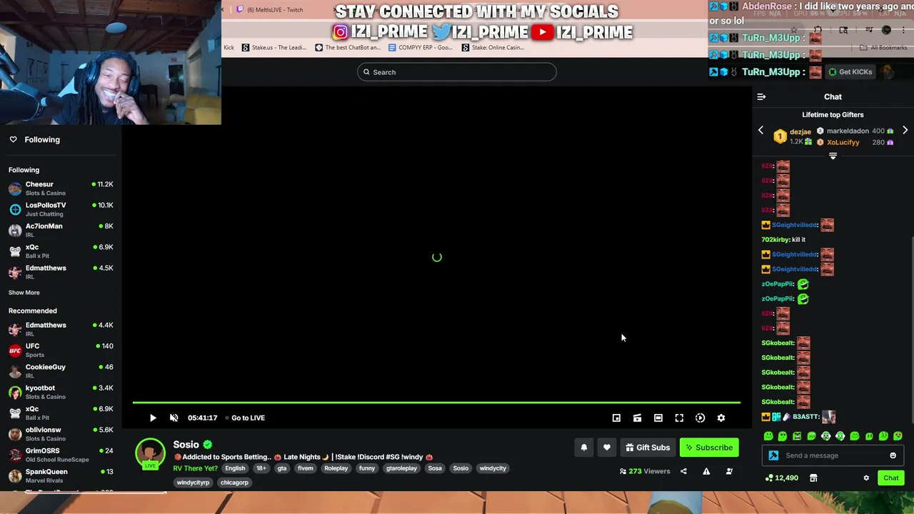Open GrimOSRS channel in Recommended
914x514 pixels.
[61, 455]
